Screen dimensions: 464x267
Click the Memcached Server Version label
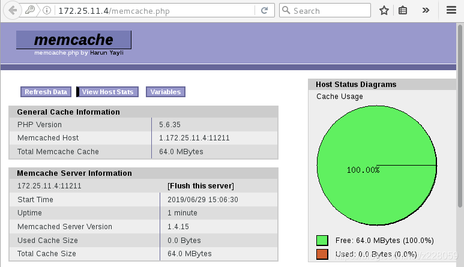(64, 227)
